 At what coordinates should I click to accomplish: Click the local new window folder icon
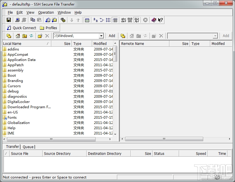coord(9,36)
